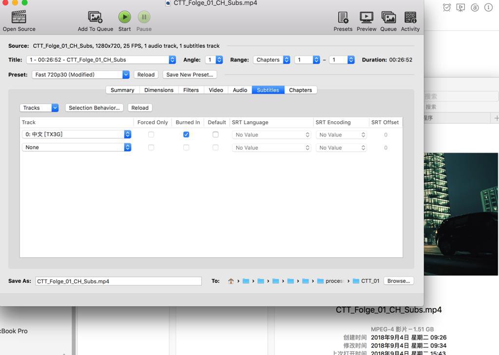Viewport: 499px width, 355px height.
Task: Click the red close window button
Action: pyautogui.click(x=5, y=2)
